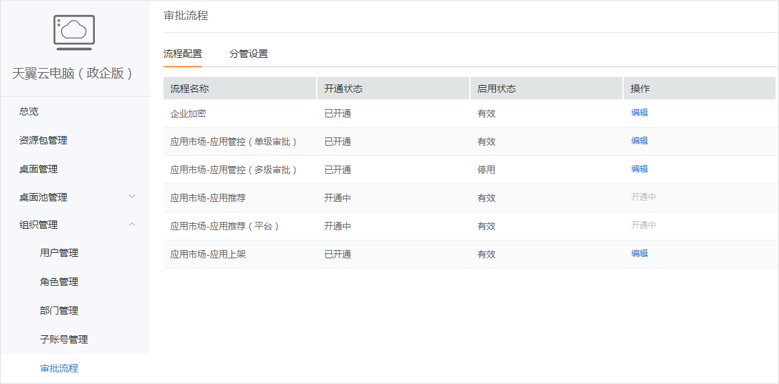Click 编辑 for the 企业加密 row

coord(640,113)
